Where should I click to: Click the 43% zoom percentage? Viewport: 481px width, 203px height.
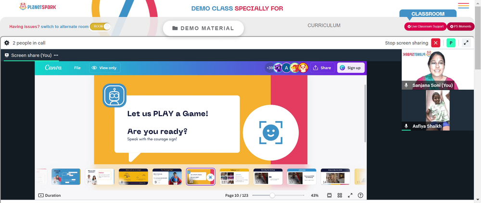(315, 195)
